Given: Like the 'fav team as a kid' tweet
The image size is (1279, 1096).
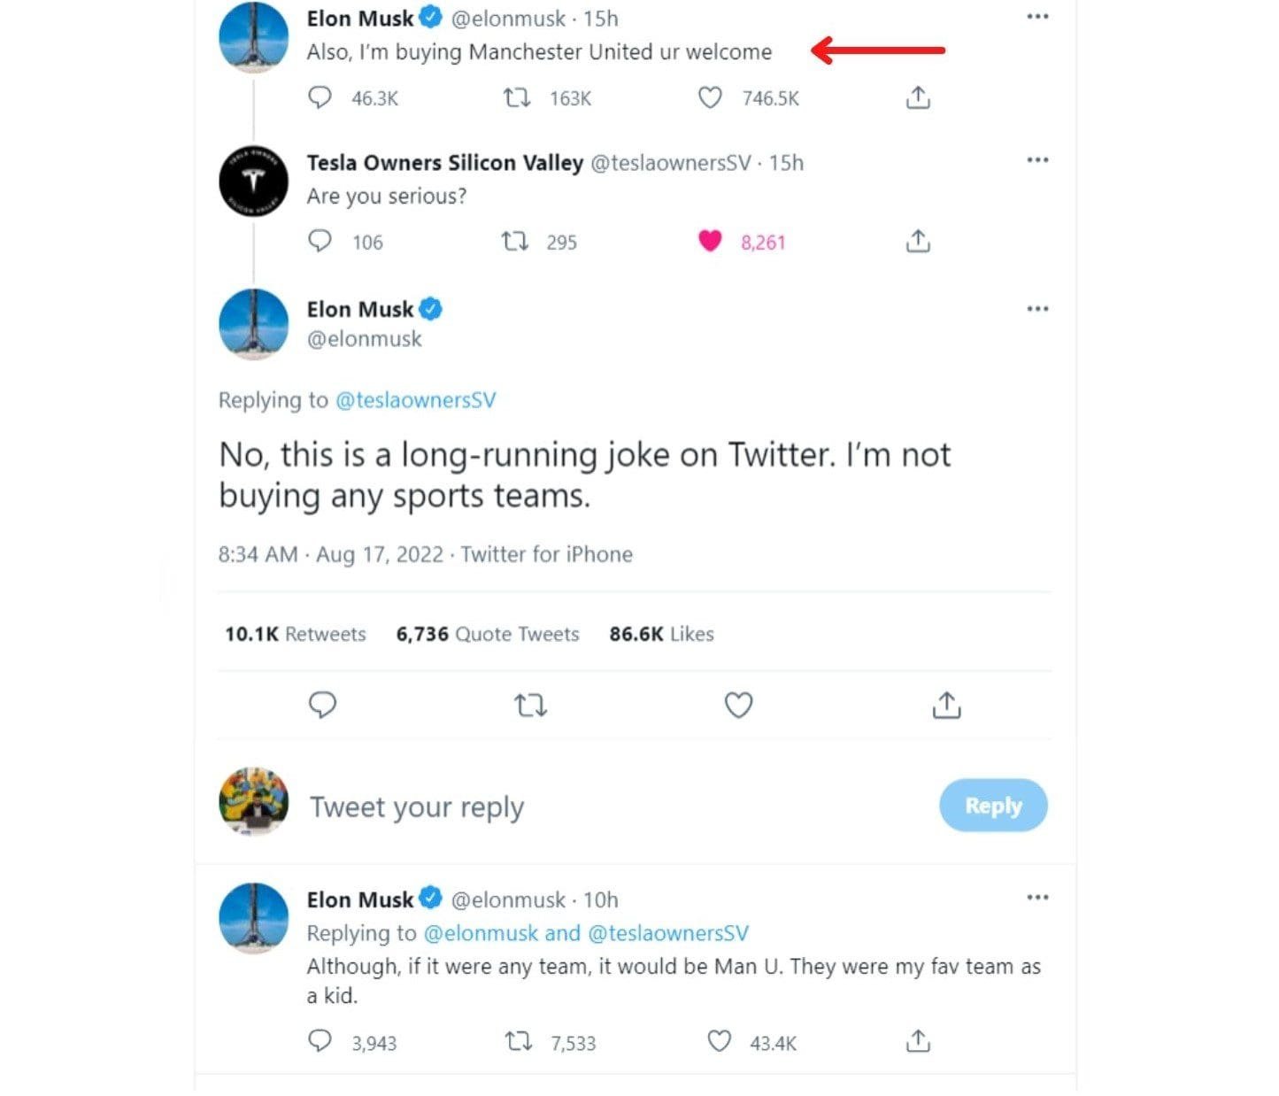Looking at the screenshot, I should coord(719,1043).
